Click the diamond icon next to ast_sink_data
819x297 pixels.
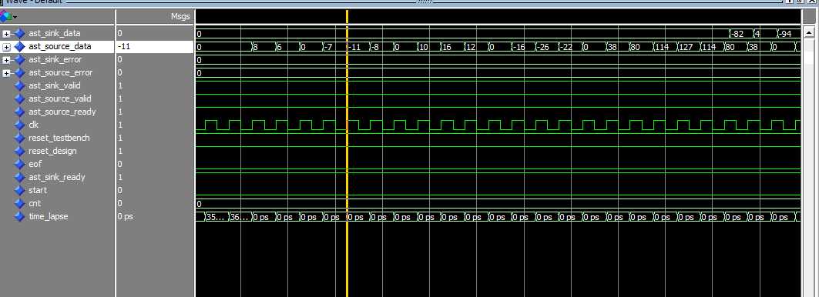20,33
